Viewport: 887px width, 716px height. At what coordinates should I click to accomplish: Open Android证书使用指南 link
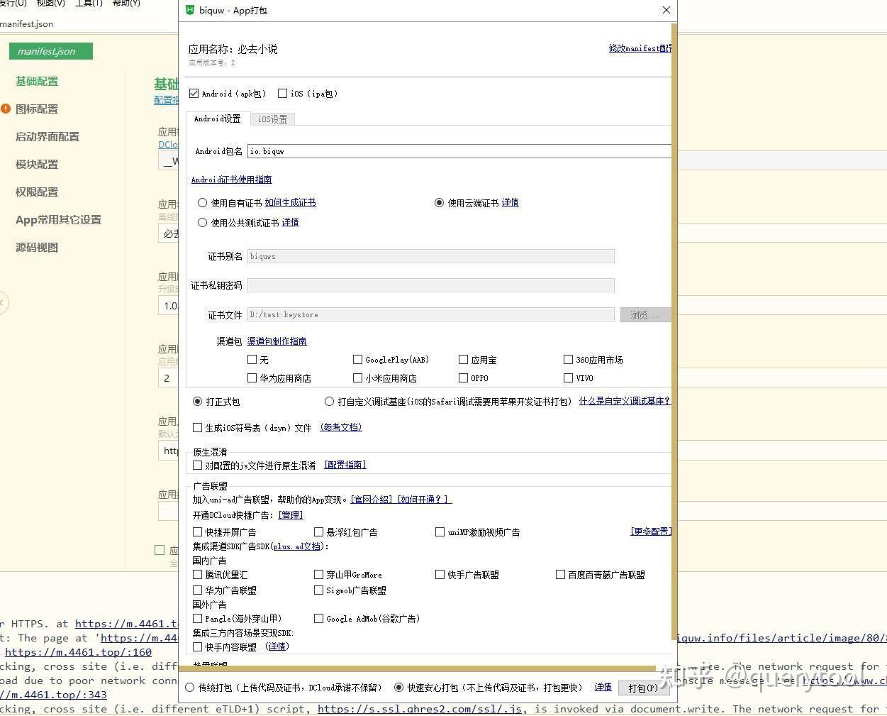click(x=232, y=180)
